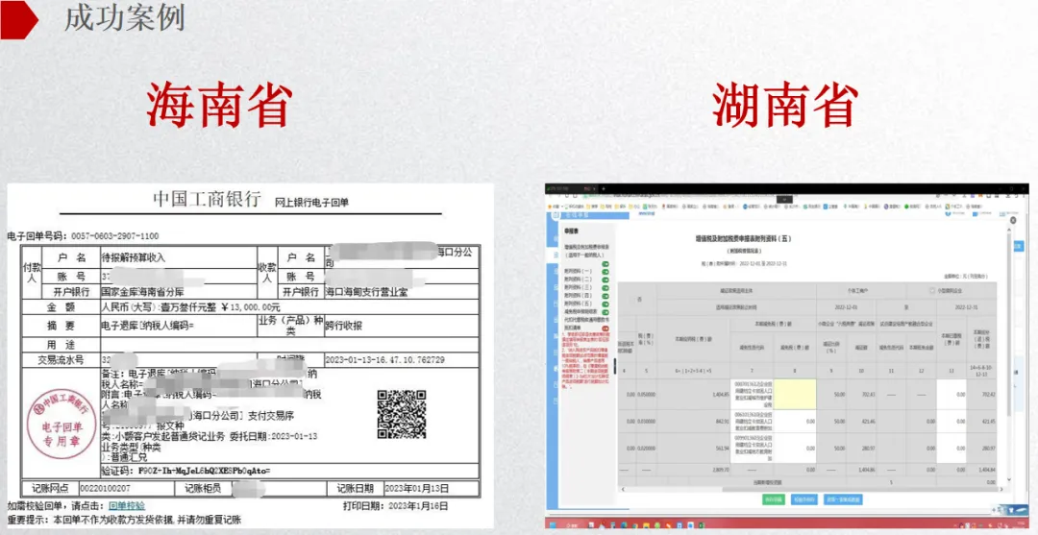Click the verification code F90Z-Ih-MqJeL6hQ2XESPb0qAto=

pos(205,471)
